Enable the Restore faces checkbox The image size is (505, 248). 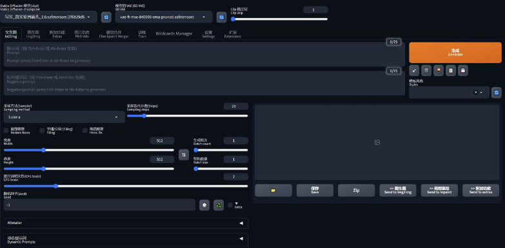tap(6, 130)
